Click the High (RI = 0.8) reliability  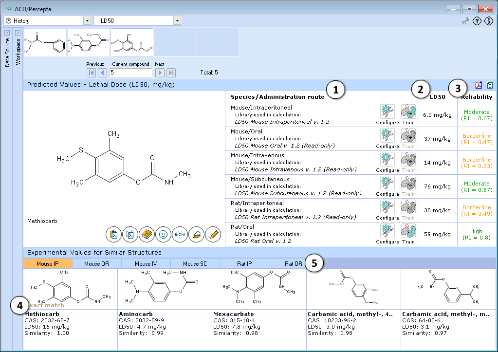pyautogui.click(x=477, y=235)
